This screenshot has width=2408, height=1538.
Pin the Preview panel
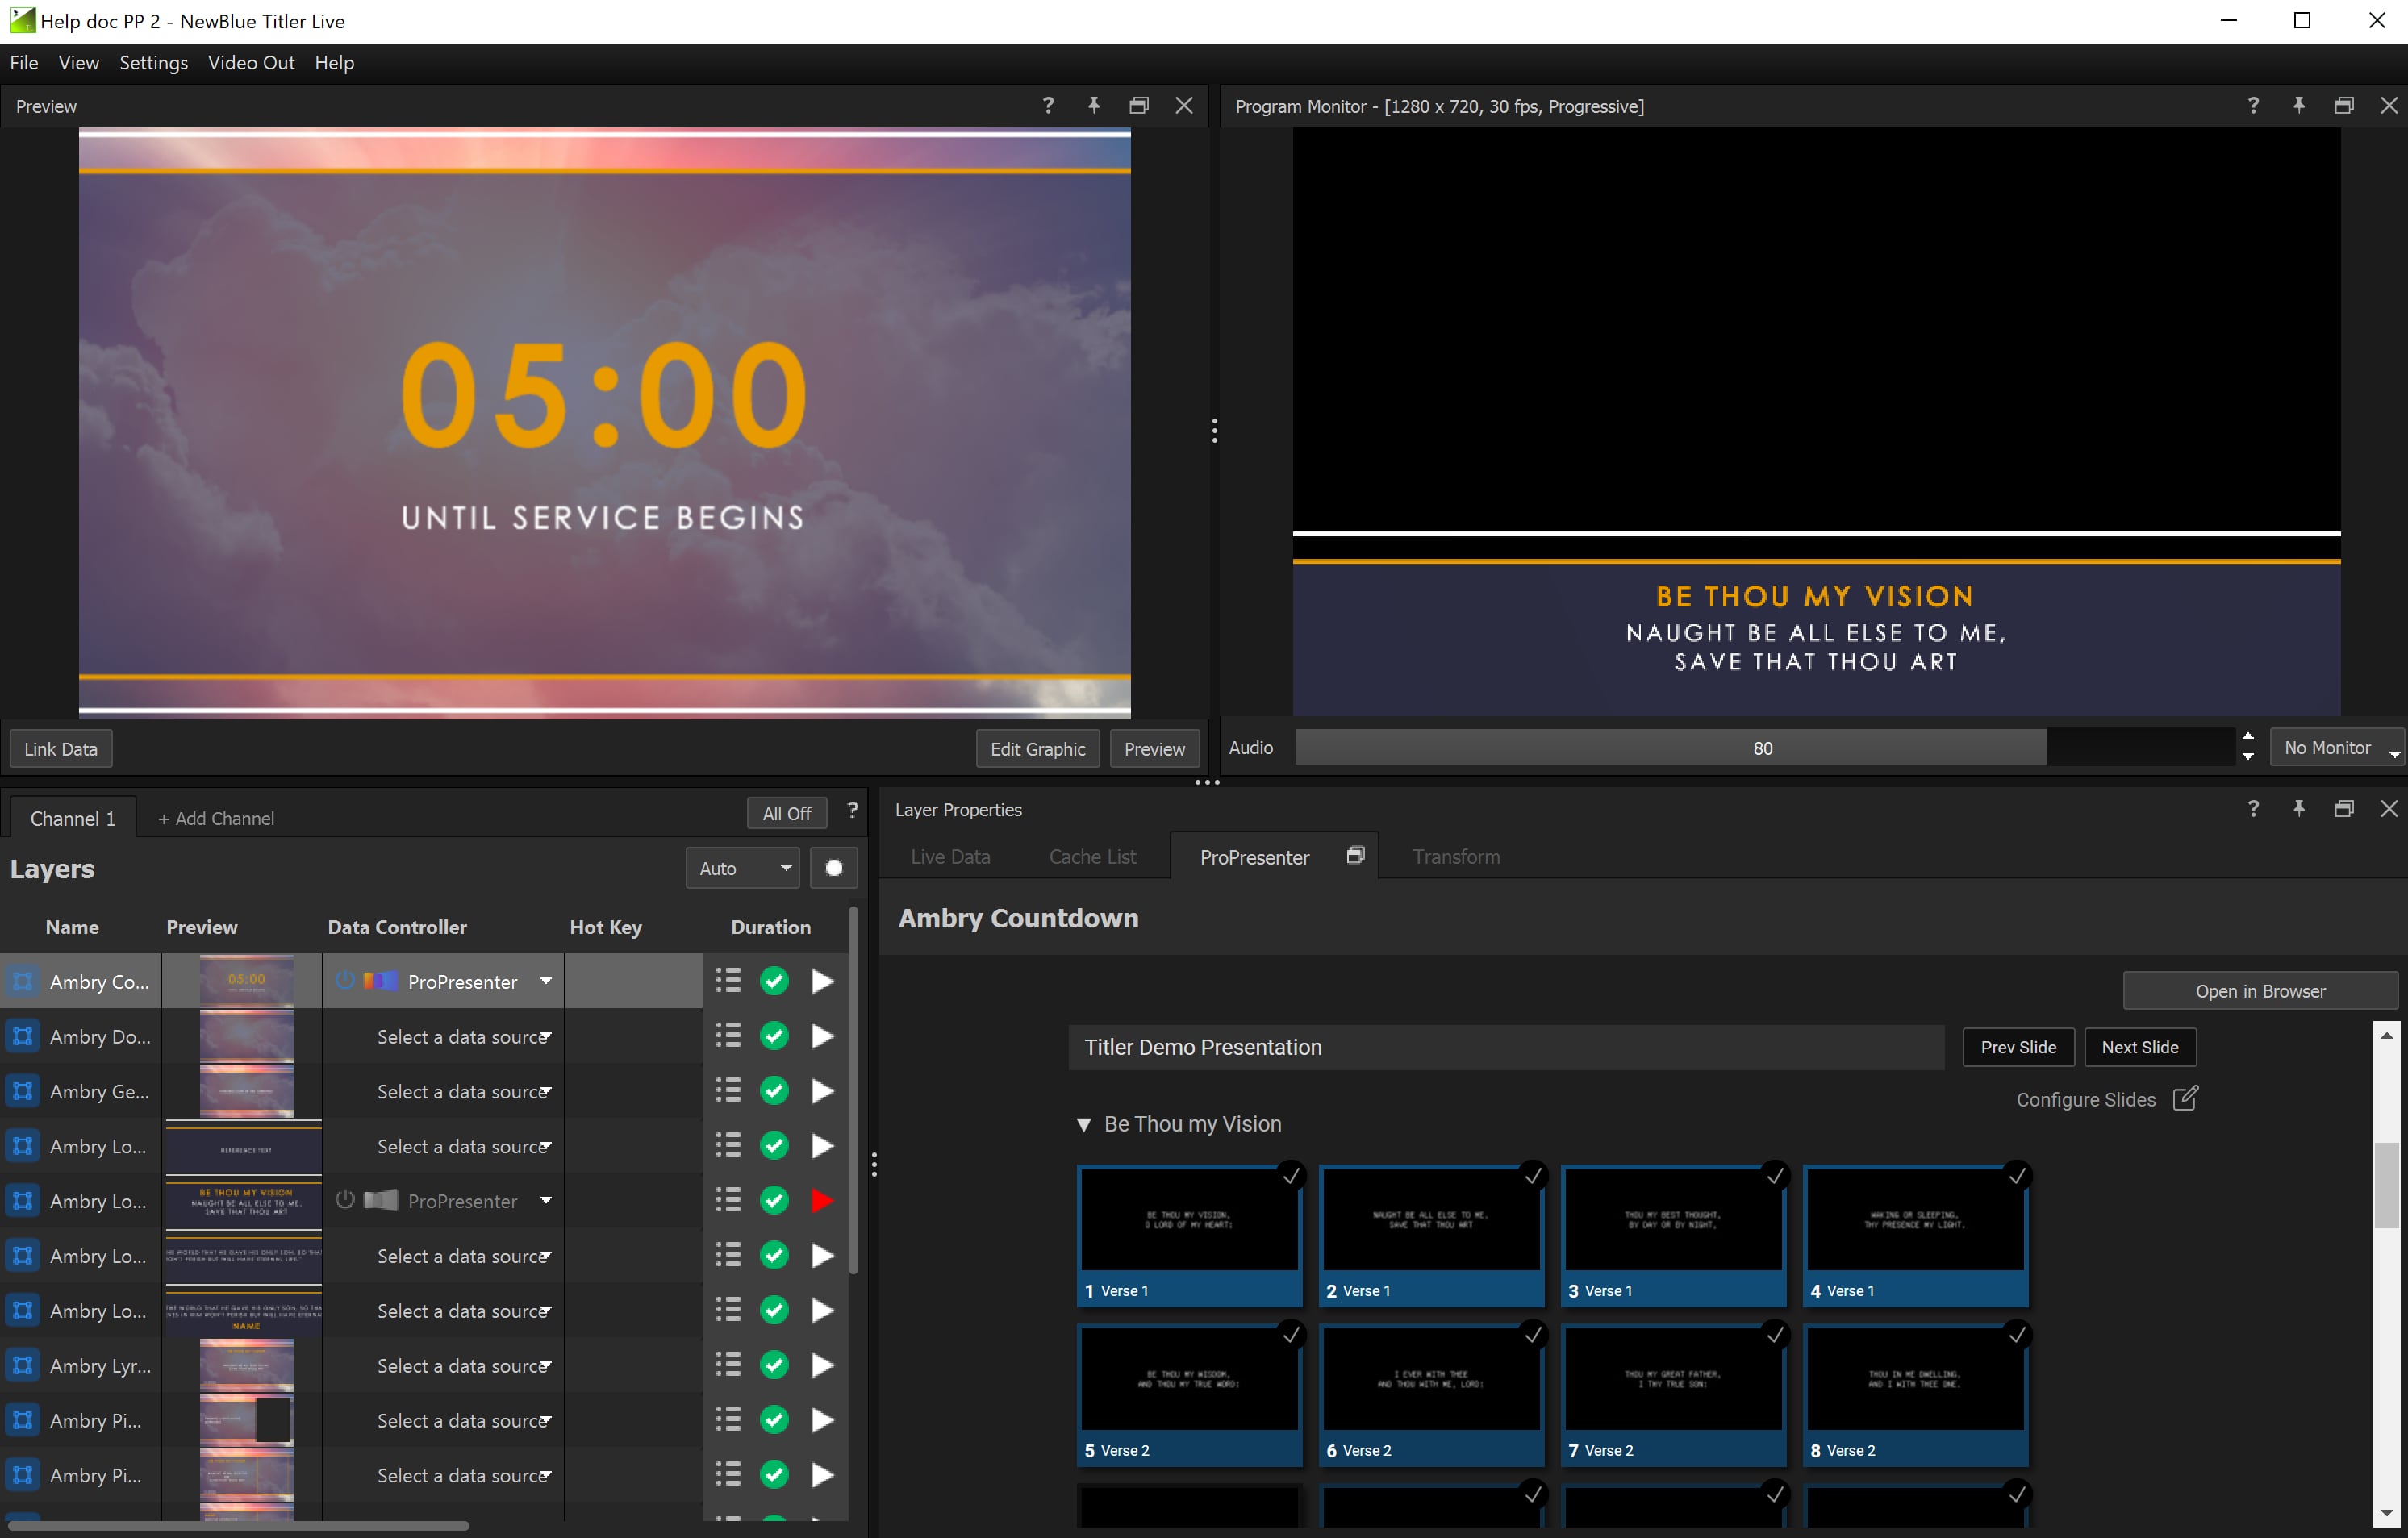pos(1093,105)
